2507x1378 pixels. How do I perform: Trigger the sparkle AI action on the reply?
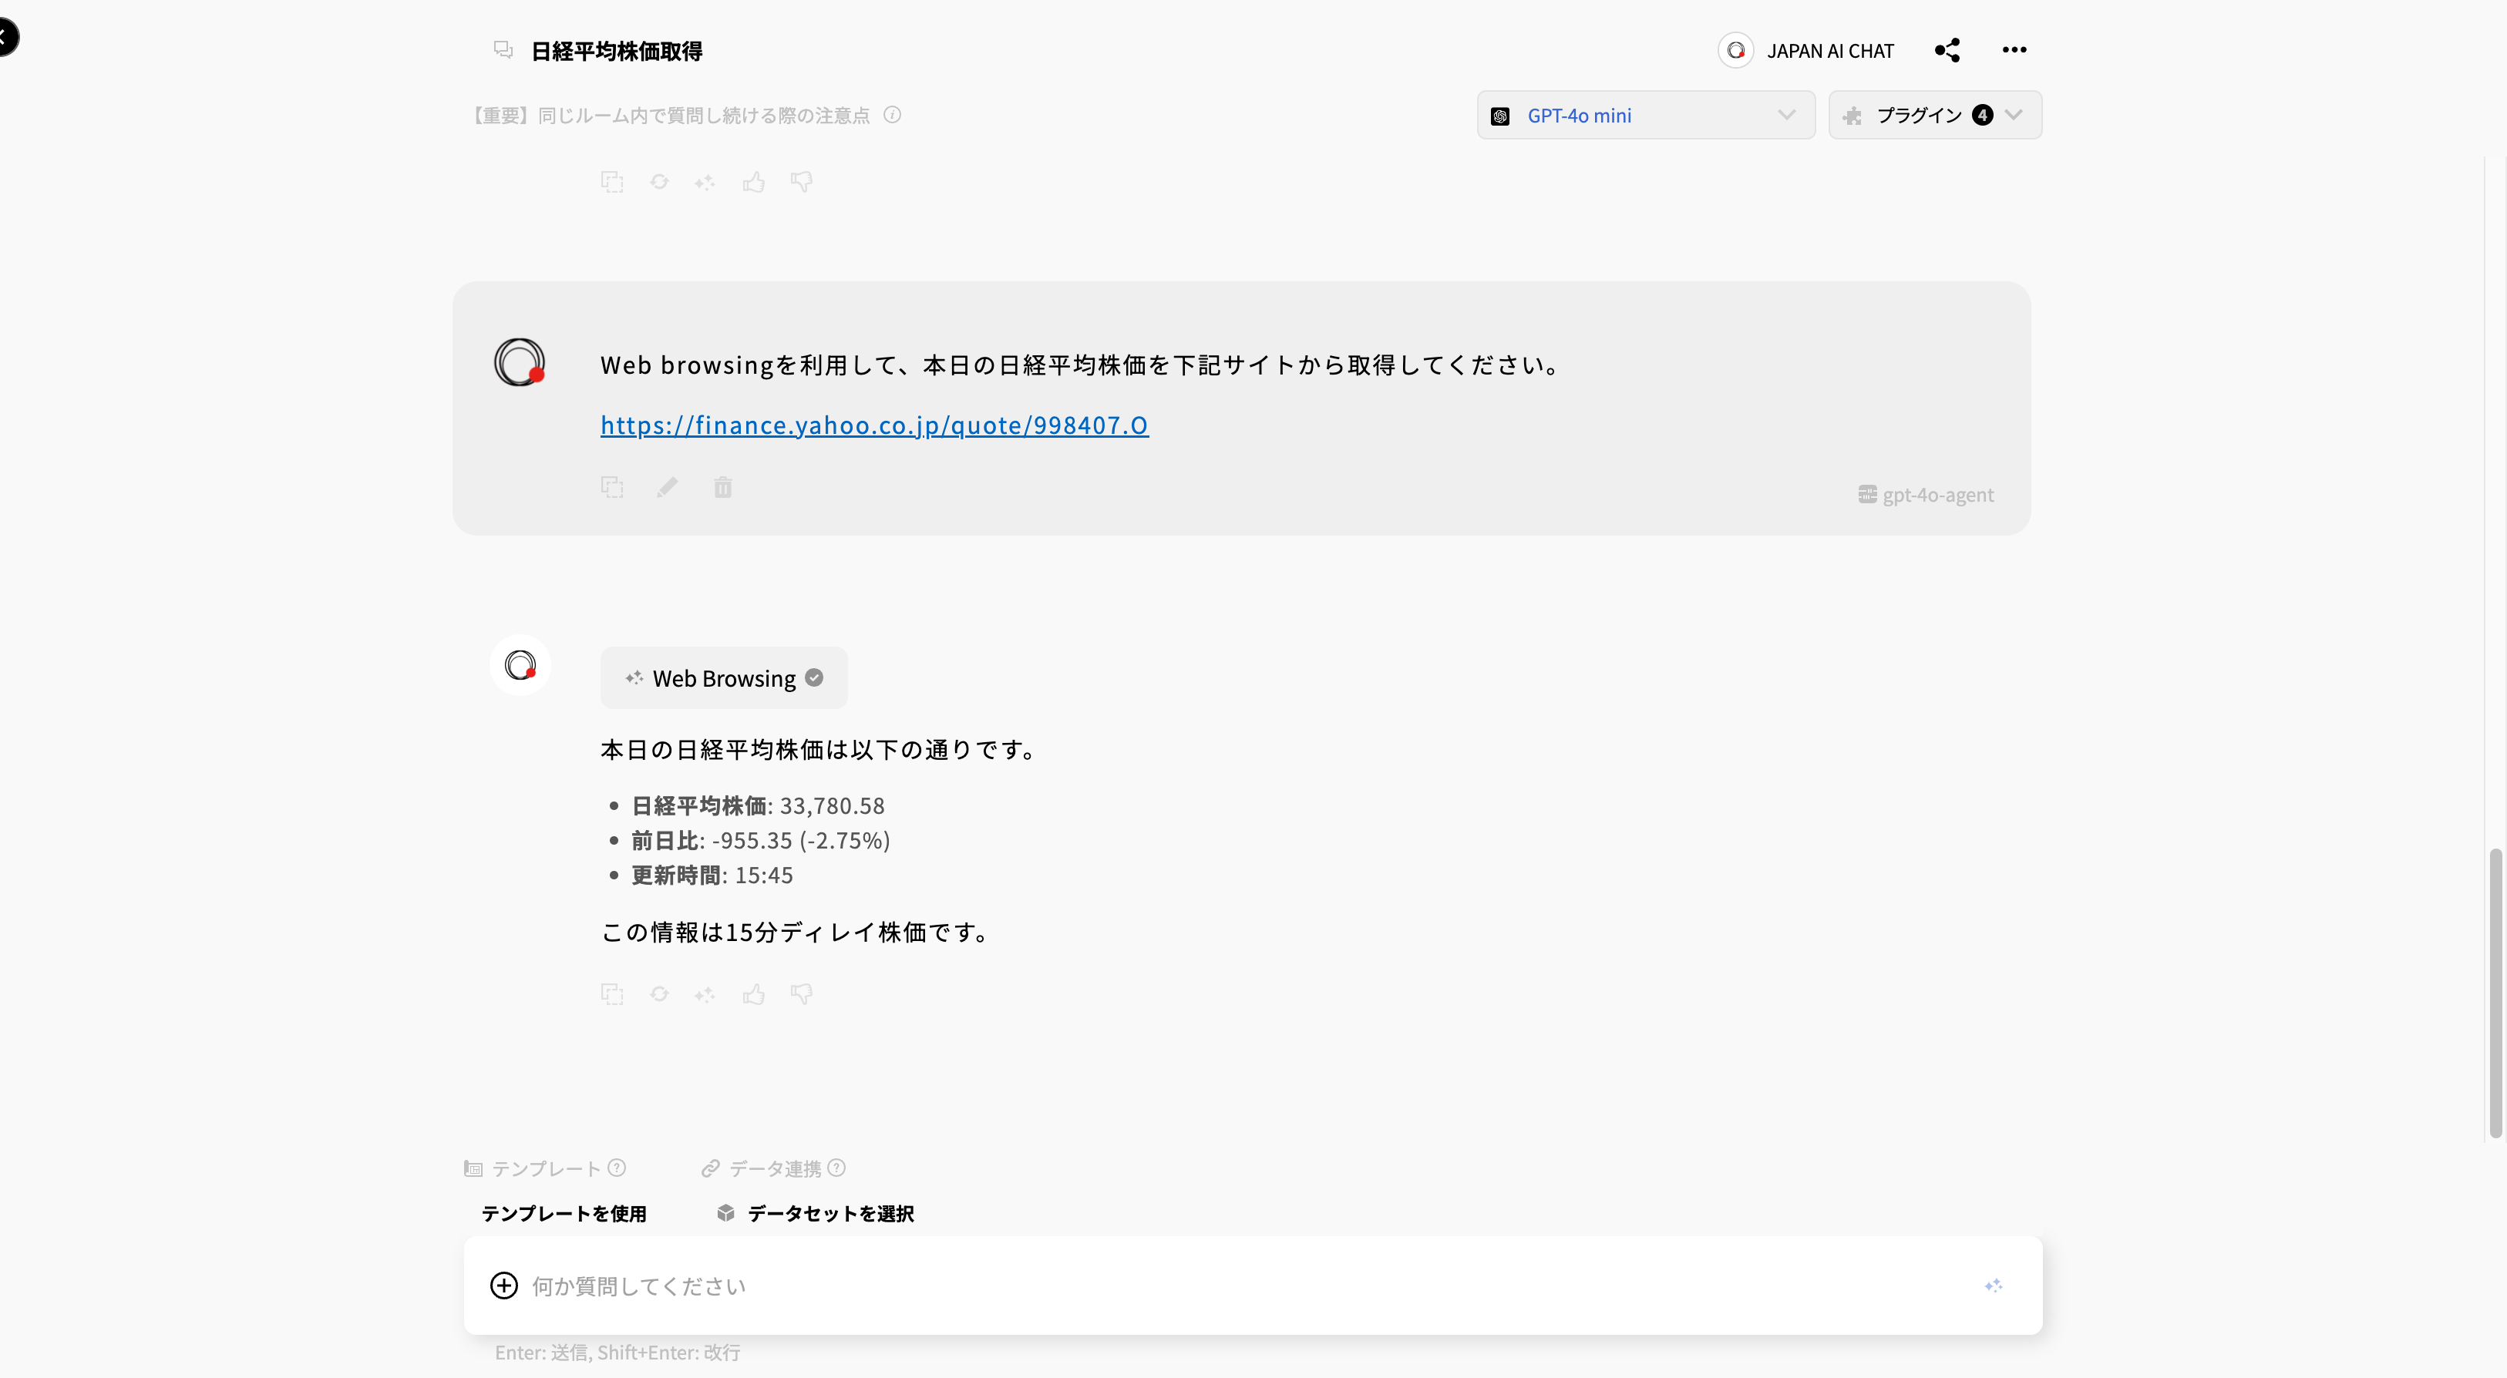click(x=705, y=993)
